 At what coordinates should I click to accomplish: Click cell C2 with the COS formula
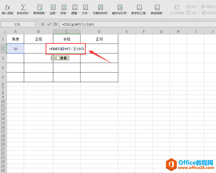pyautogui.click(x=66, y=49)
